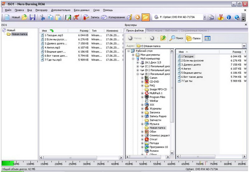
Task: Expand the (C:) Локальный диск node
Action: (x=138, y=66)
